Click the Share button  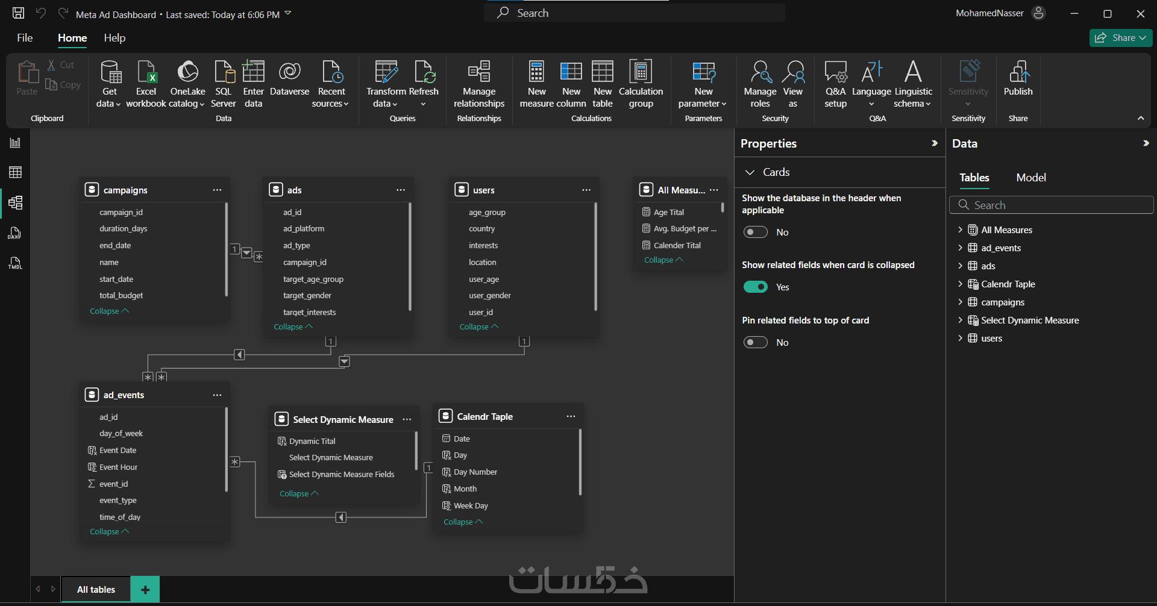(1121, 38)
